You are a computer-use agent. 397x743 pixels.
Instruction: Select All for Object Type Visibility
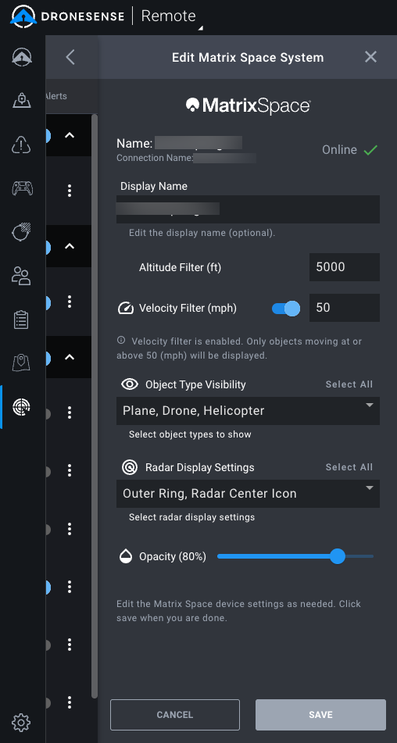[x=349, y=384]
